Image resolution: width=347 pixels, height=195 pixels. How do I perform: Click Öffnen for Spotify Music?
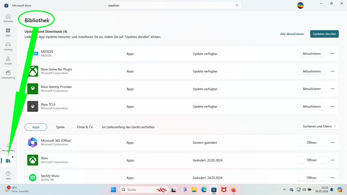[x=312, y=178]
